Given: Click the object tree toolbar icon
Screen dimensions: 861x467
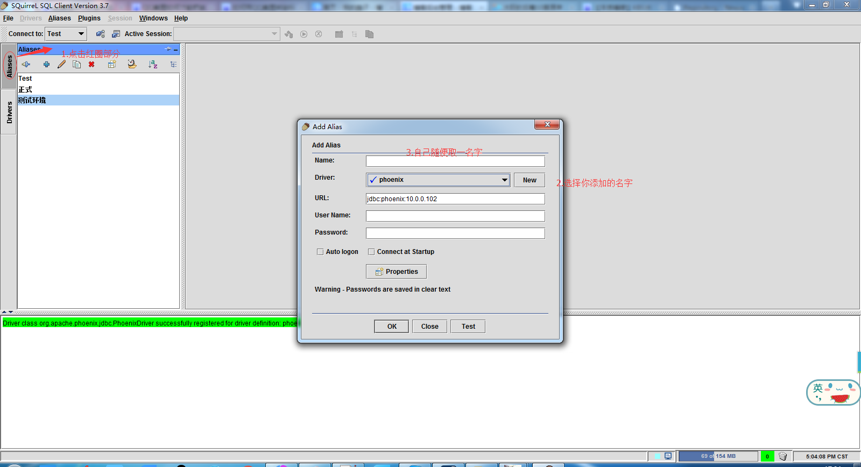Looking at the screenshot, I should tap(354, 34).
